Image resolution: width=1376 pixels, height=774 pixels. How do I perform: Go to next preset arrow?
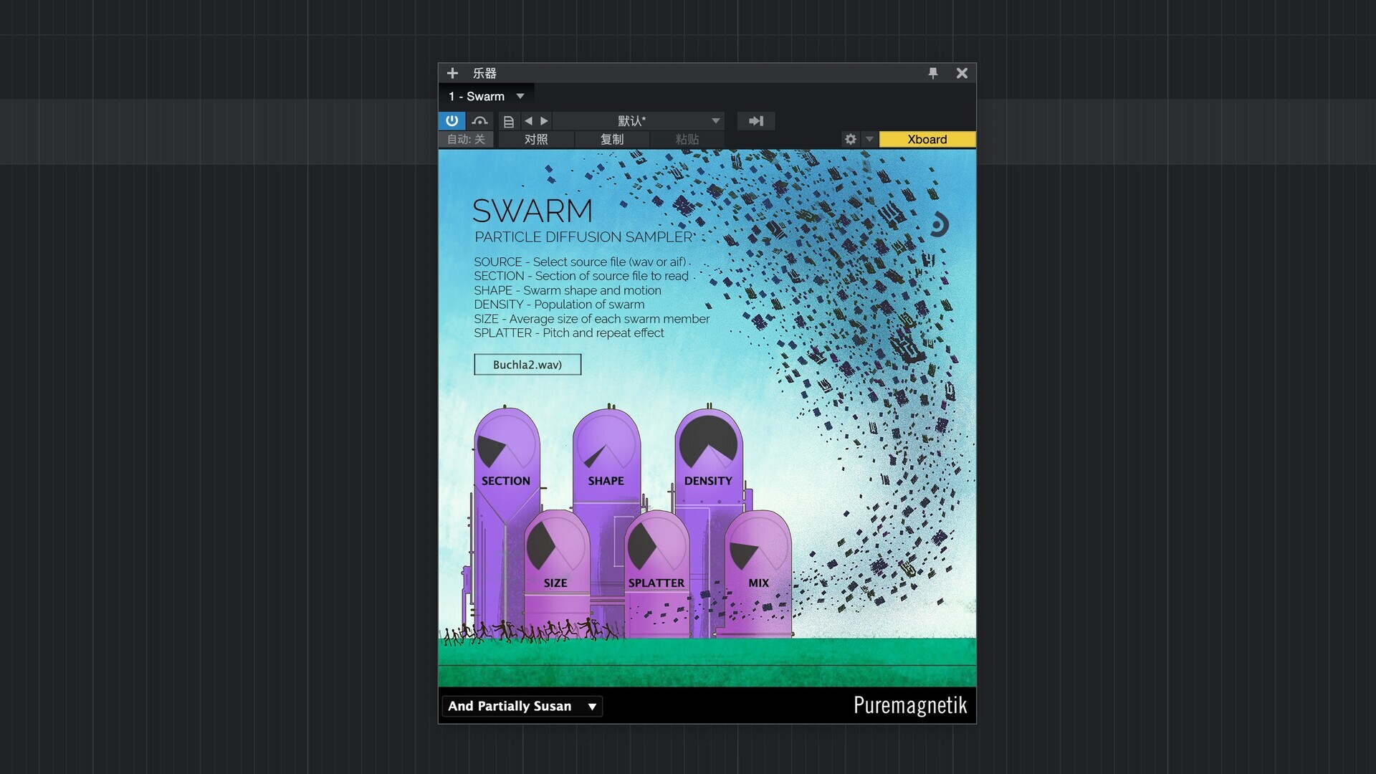[544, 121]
